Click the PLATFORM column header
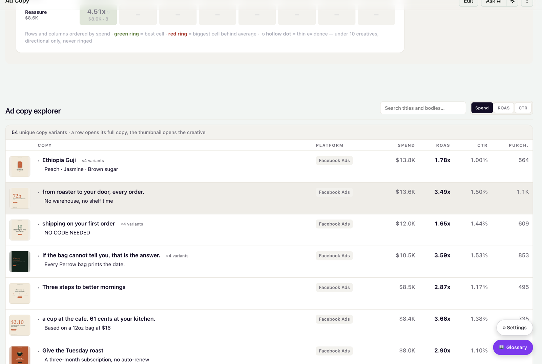This screenshot has height=364, width=542. click(x=330, y=145)
